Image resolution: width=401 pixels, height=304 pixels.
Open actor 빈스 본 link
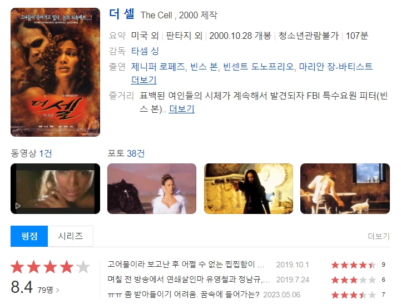click(204, 67)
